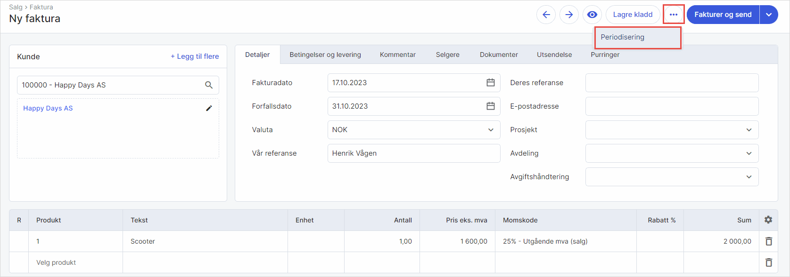790x277 pixels.
Task: Open table column settings gear
Action: pos(768,220)
